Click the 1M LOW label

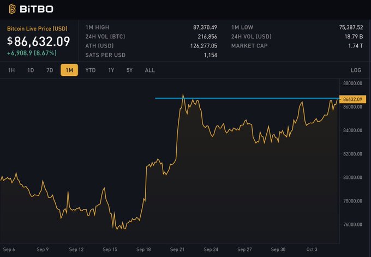pyautogui.click(x=242, y=27)
